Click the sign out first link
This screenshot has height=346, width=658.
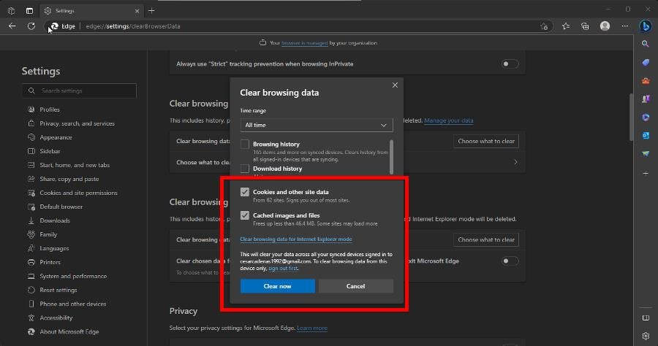coord(283,268)
